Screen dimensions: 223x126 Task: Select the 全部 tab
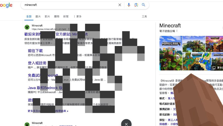click(x=29, y=16)
